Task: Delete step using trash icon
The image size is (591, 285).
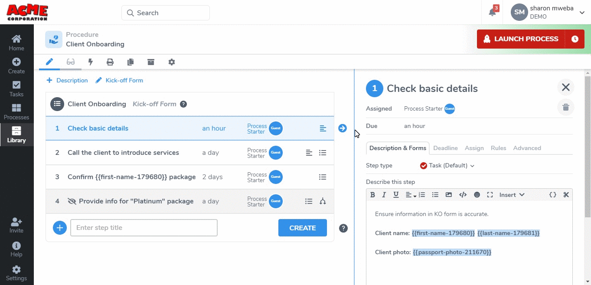Action: click(565, 107)
